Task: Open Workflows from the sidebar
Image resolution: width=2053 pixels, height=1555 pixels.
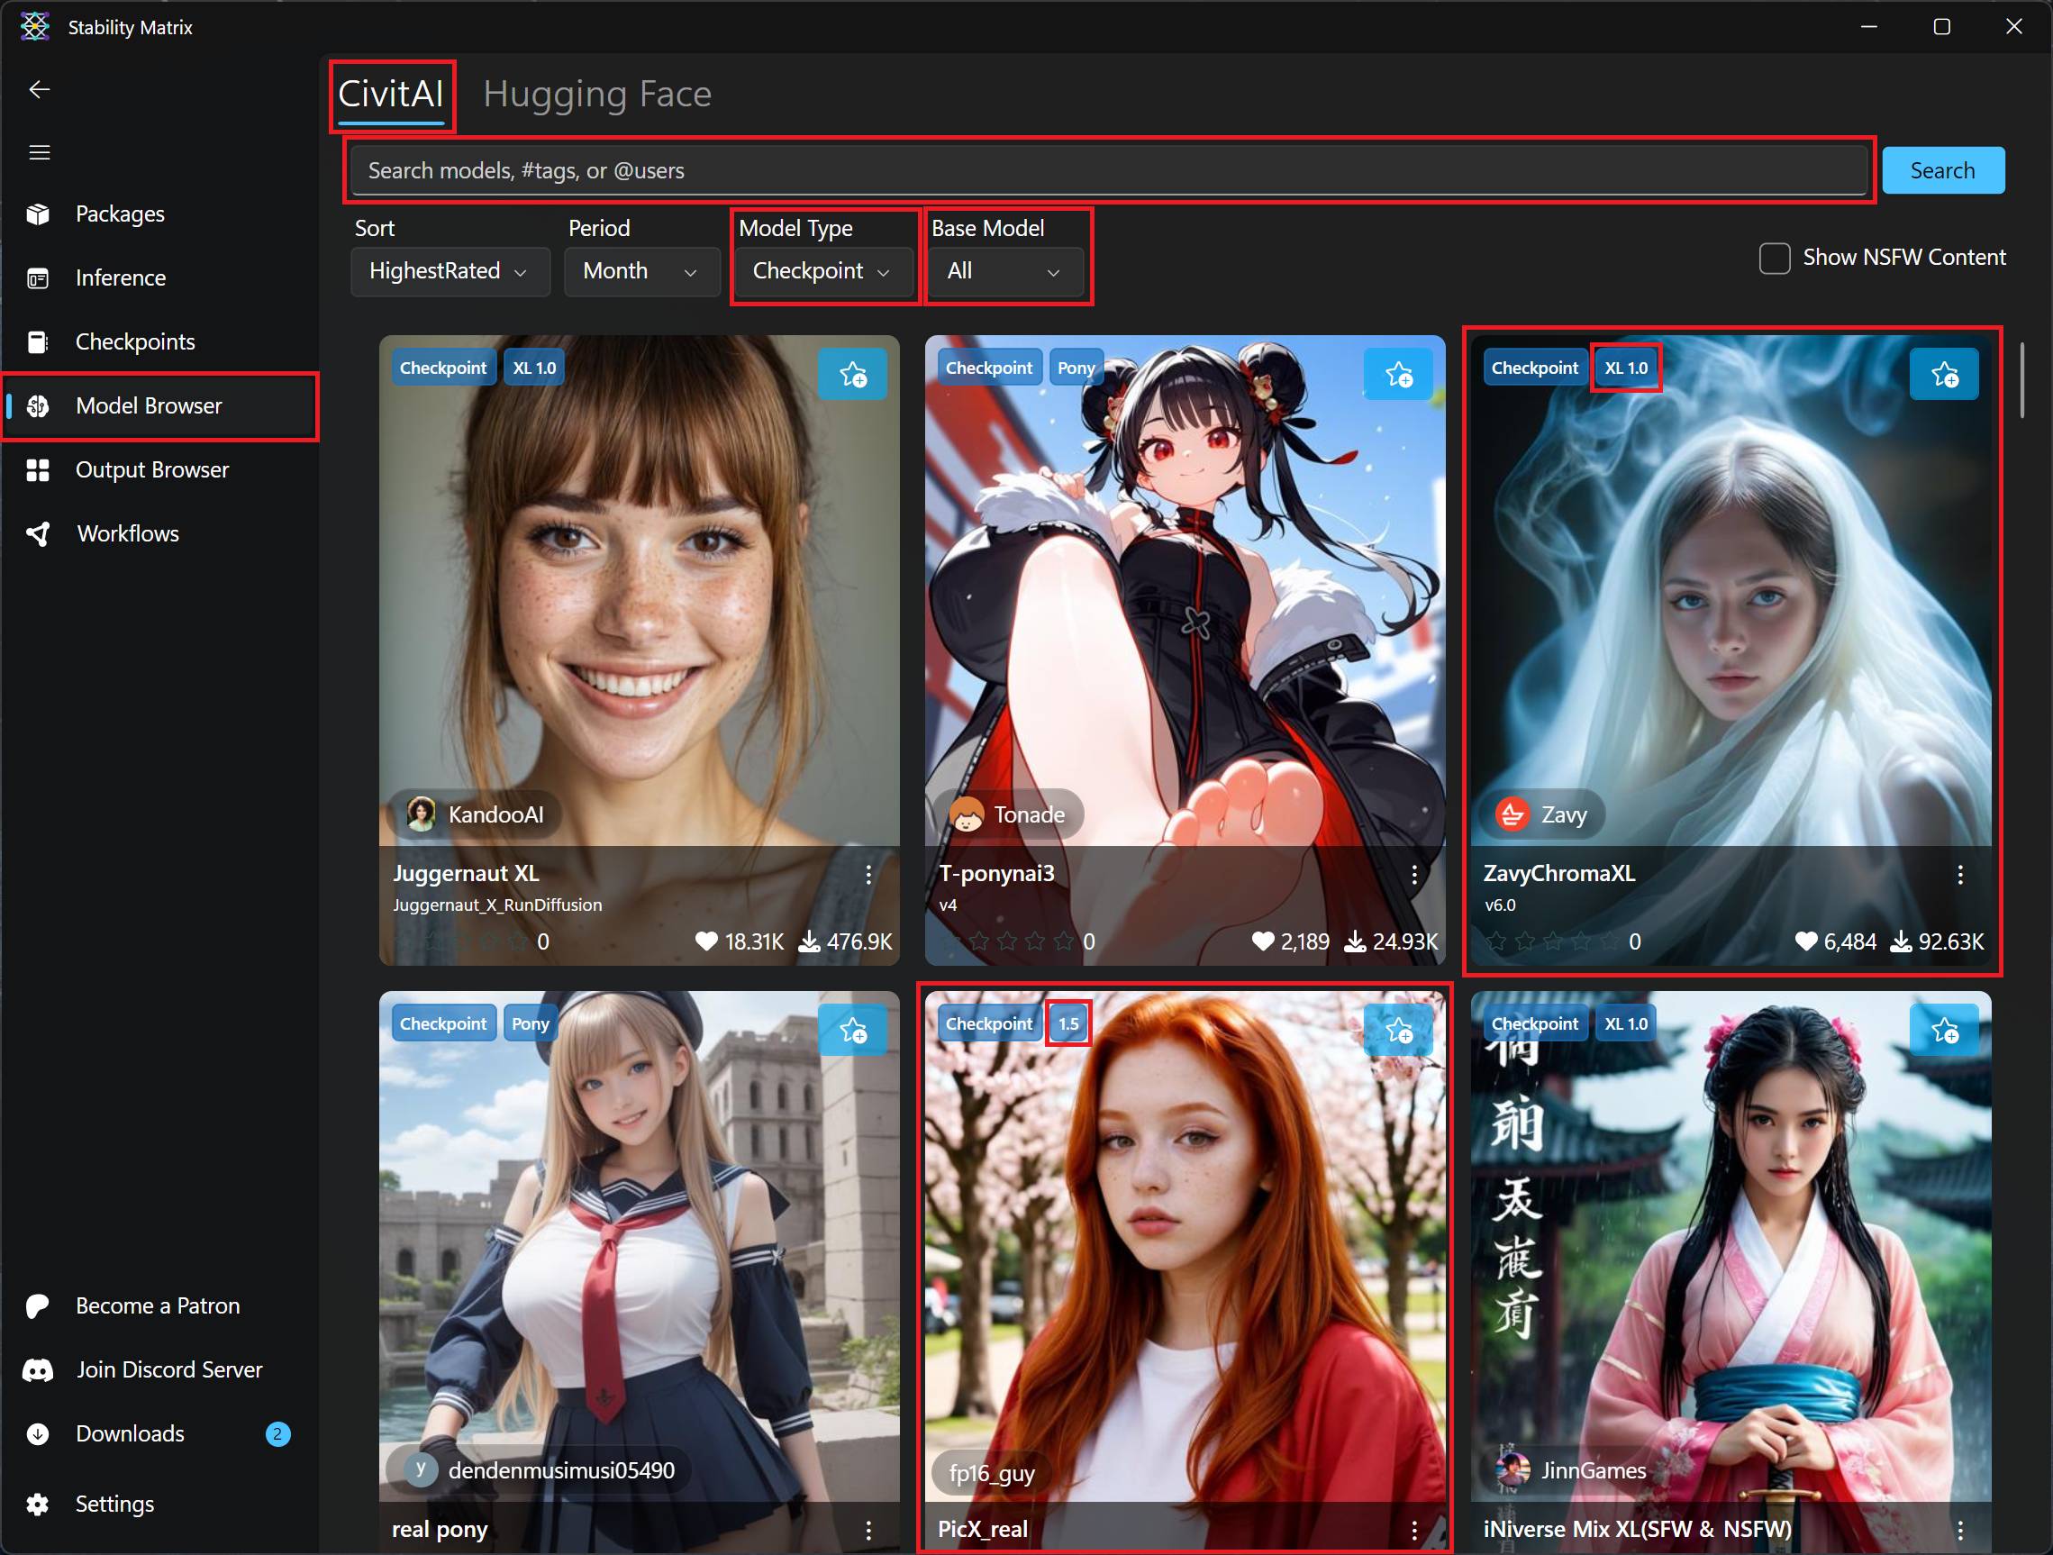Action: click(127, 534)
